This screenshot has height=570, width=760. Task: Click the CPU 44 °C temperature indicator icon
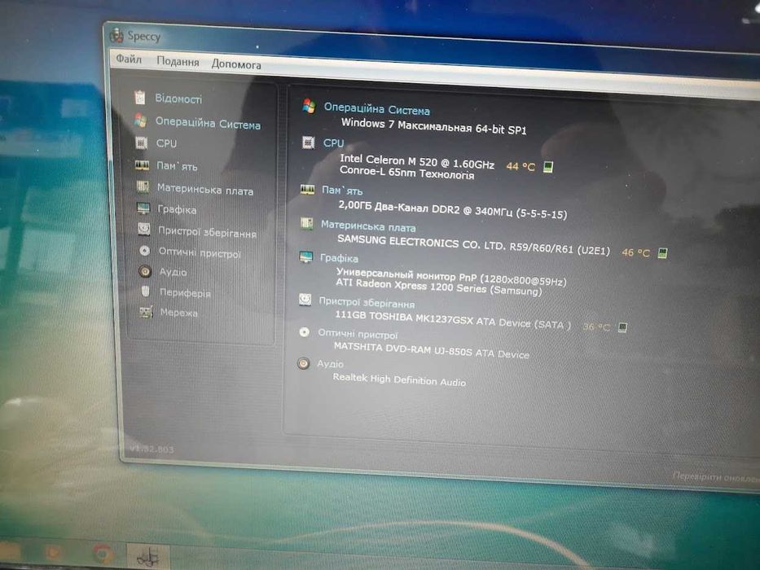click(547, 167)
